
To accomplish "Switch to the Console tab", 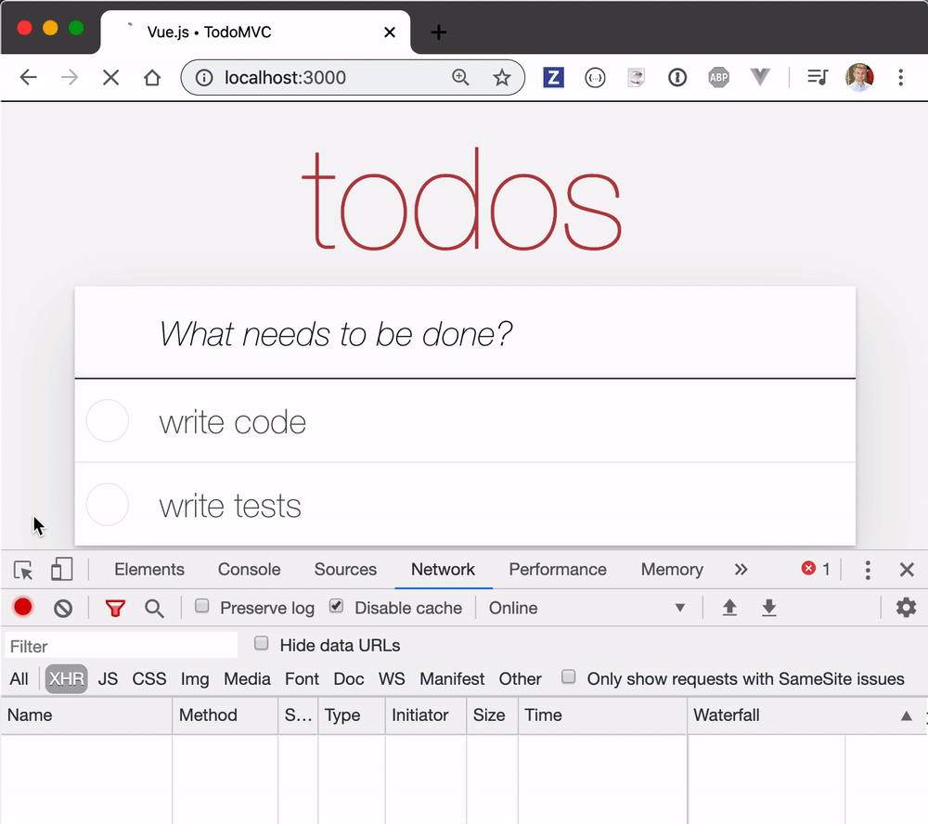I will coord(249,570).
